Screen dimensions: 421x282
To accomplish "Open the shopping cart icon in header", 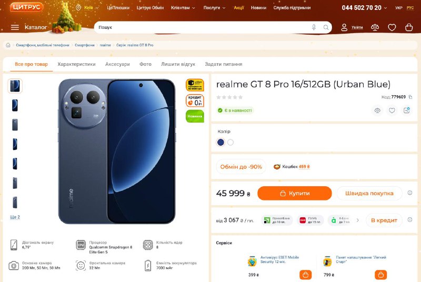I will tap(409, 27).
